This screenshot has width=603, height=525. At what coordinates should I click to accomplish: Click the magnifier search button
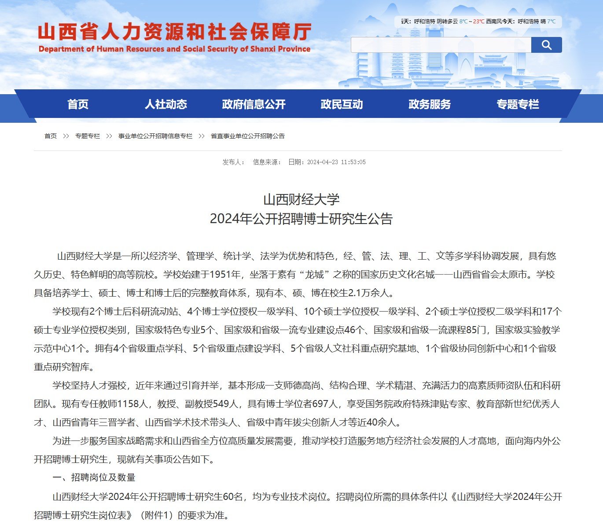(546, 45)
